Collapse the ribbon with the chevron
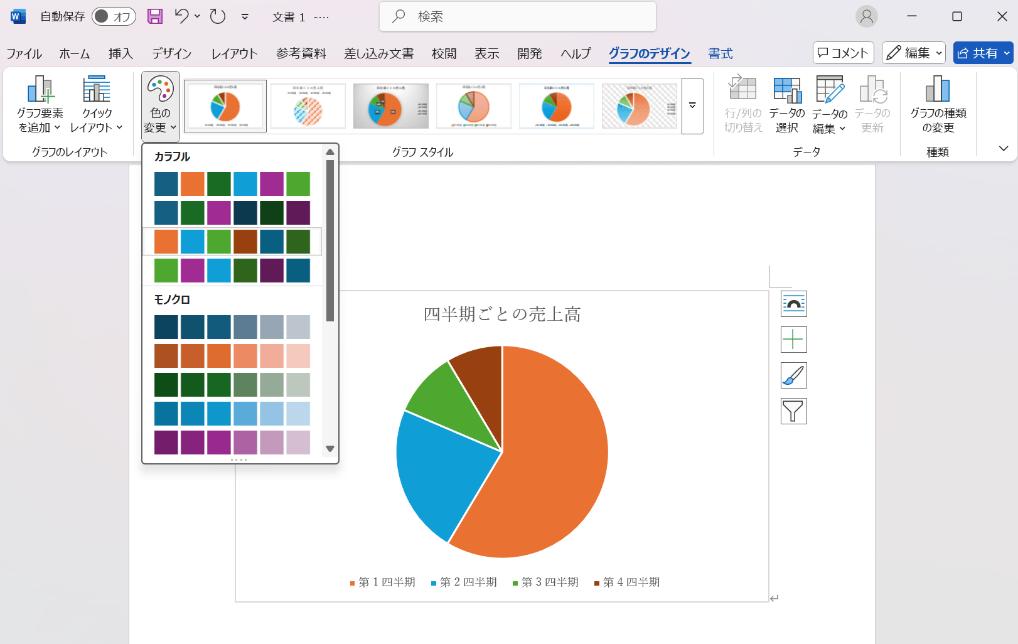Image resolution: width=1018 pixels, height=644 pixels. pos(1003,149)
